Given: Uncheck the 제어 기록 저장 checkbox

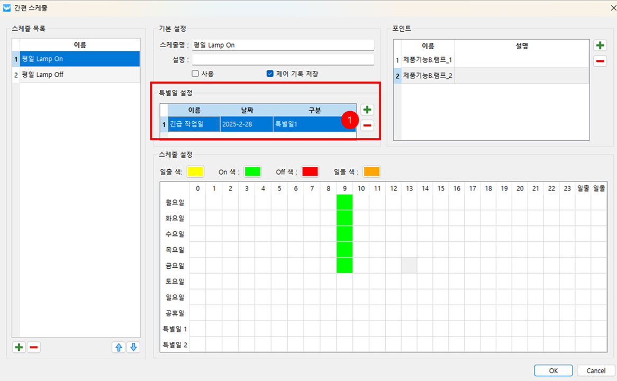Looking at the screenshot, I should 270,74.
